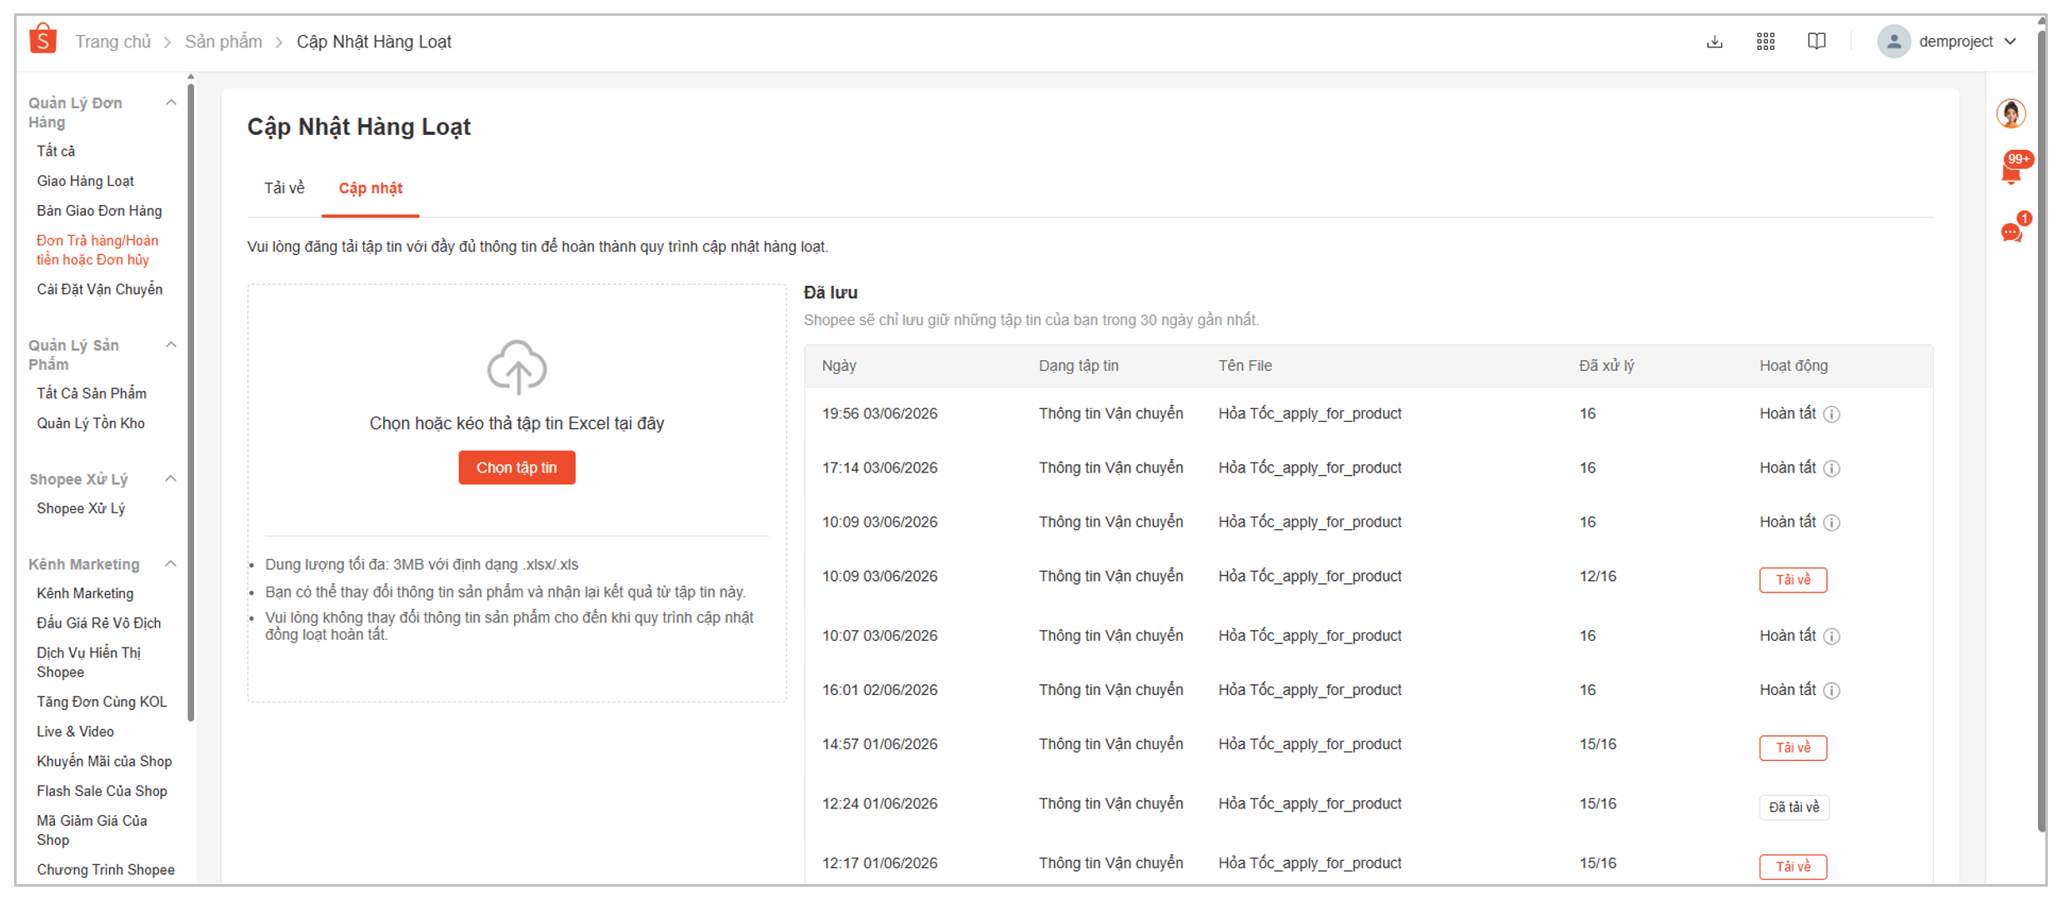
Task: Open Giao Hàng Loạt menu item
Action: (85, 181)
